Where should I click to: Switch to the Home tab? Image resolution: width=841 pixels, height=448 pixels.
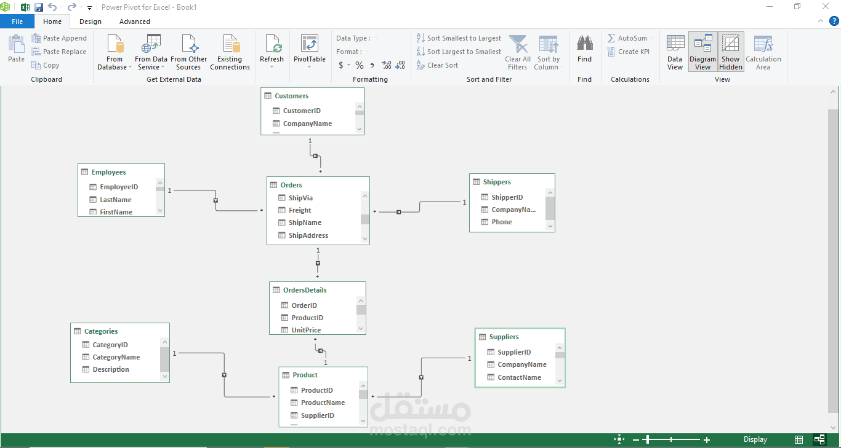52,22
